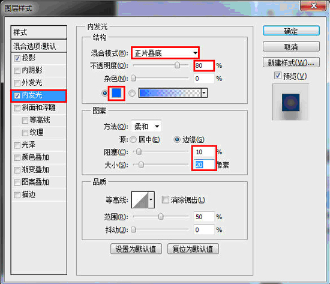Image resolution: width=330 pixels, height=284 pixels.
Task: Click the 大小 size input field
Action: (204, 165)
